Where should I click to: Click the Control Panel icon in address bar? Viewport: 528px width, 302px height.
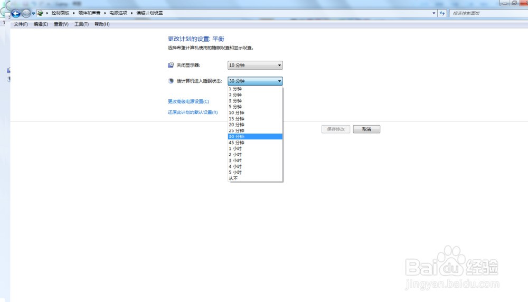[40, 13]
